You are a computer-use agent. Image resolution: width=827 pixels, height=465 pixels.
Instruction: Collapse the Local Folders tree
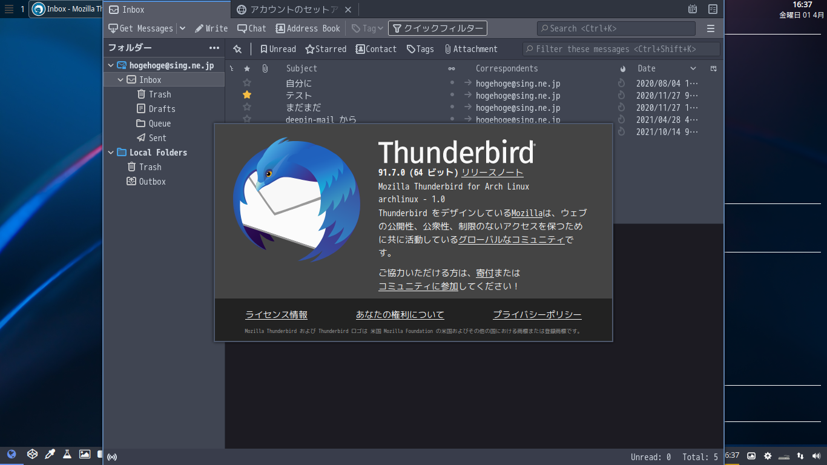(x=111, y=153)
